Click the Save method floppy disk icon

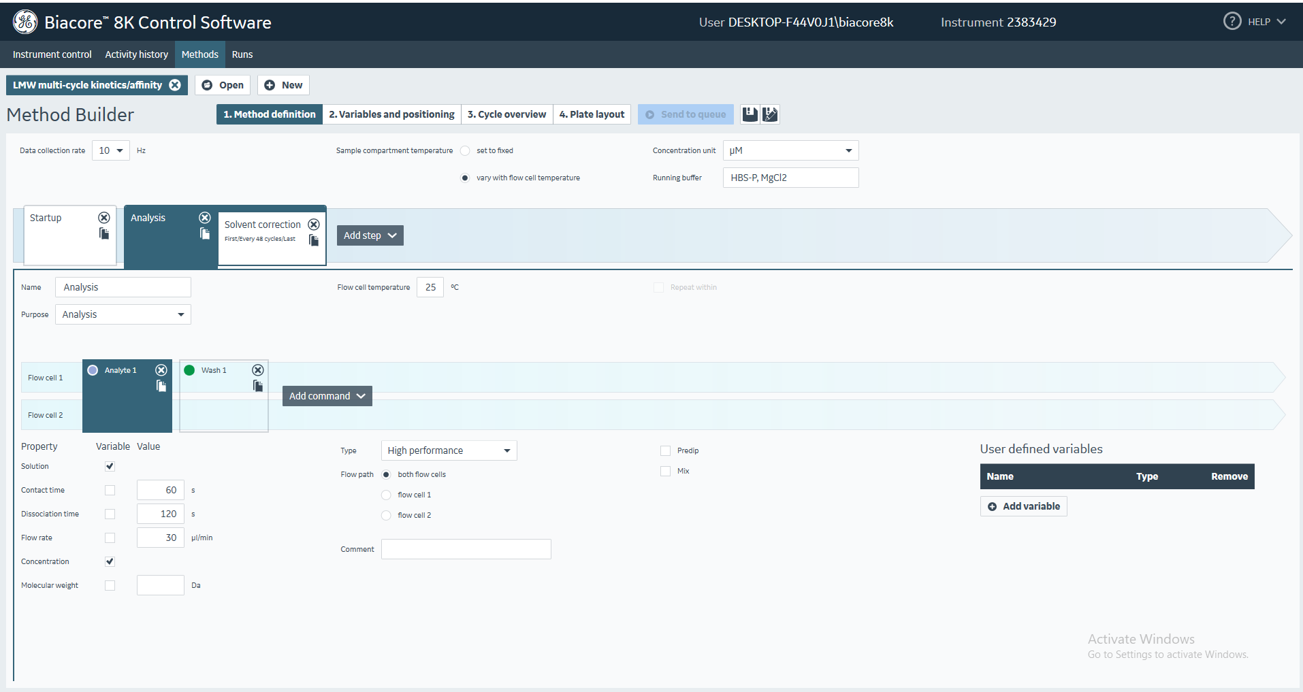(750, 114)
